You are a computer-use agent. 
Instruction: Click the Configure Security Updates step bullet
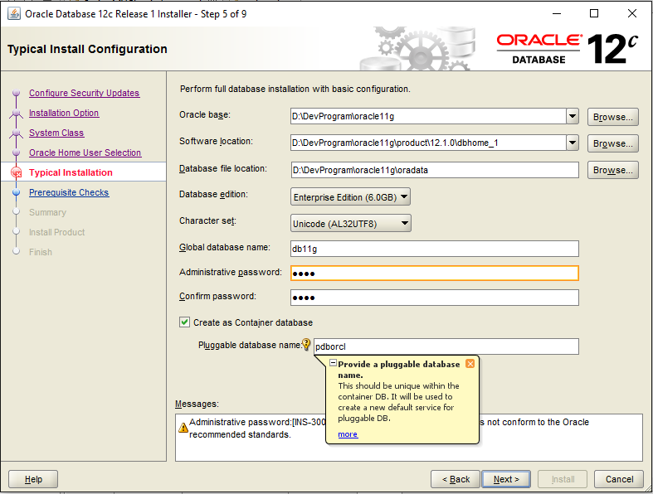click(x=17, y=93)
